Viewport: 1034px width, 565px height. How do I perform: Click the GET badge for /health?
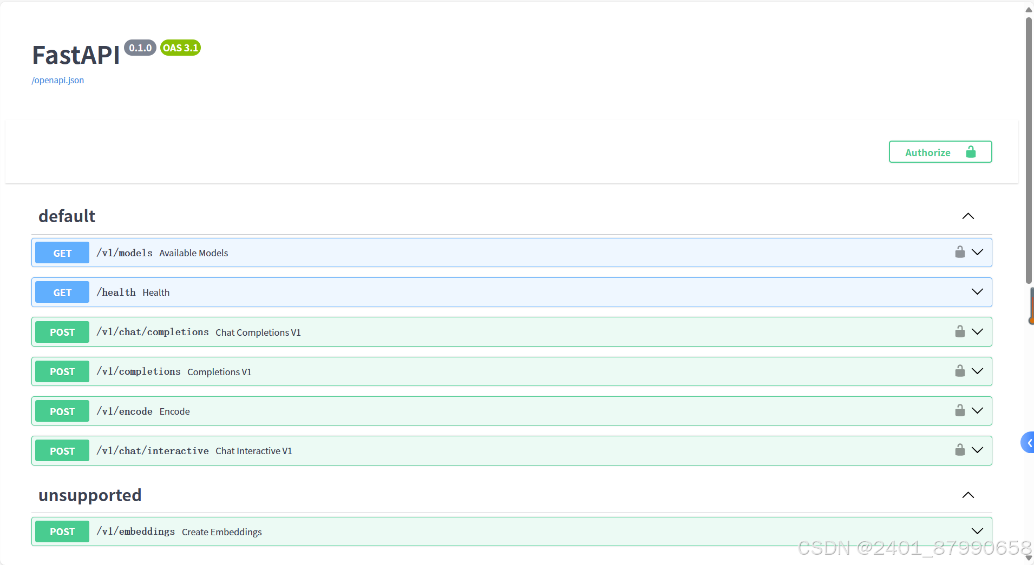tap(62, 292)
